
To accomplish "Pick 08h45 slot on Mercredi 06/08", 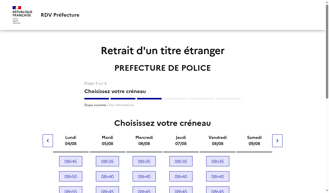I will coord(144,190).
